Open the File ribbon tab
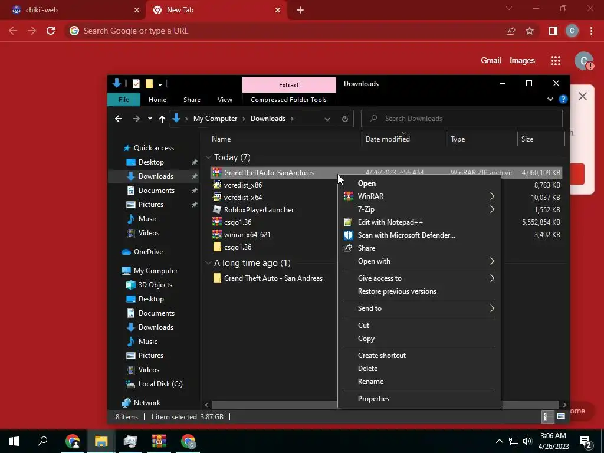The image size is (604, 453). point(124,99)
